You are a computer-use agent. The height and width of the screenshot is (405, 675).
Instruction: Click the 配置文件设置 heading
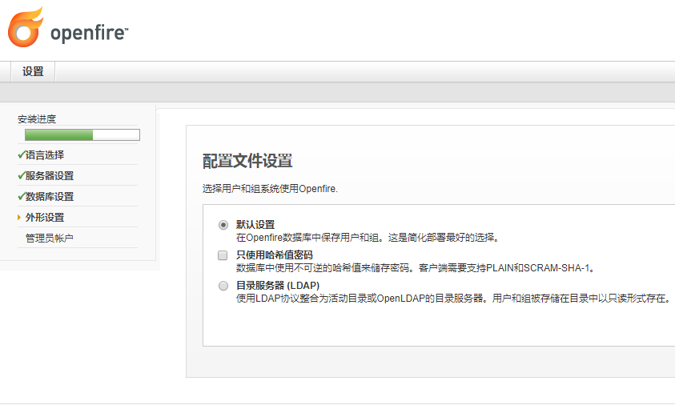click(247, 161)
